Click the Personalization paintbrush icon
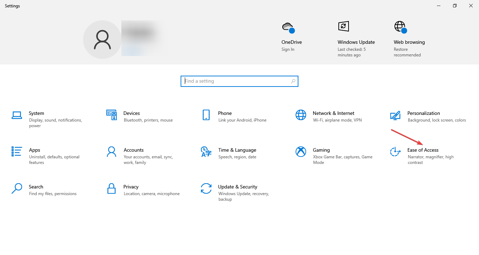The height and width of the screenshot is (255, 479). (x=395, y=115)
